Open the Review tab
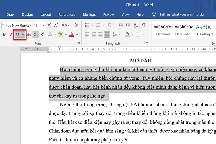Viewport: 216px width, 144px height. (x=109, y=14)
